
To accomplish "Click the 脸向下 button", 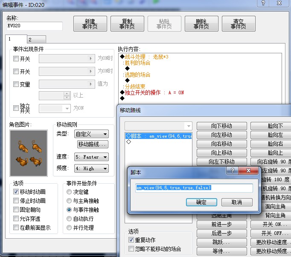I will [271, 126].
